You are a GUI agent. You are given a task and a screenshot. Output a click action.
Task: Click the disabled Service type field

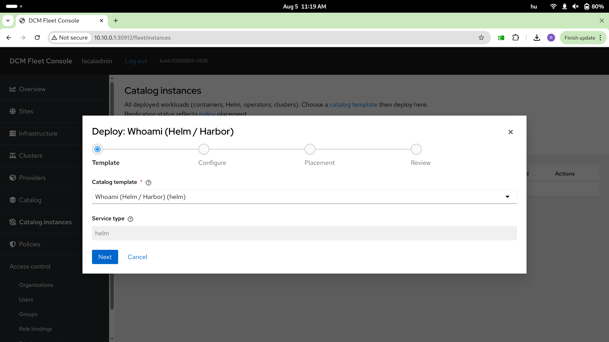coord(304,233)
